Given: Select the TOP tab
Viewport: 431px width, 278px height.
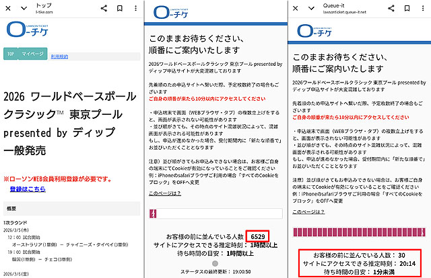Looking at the screenshot, I should [x=11, y=53].
